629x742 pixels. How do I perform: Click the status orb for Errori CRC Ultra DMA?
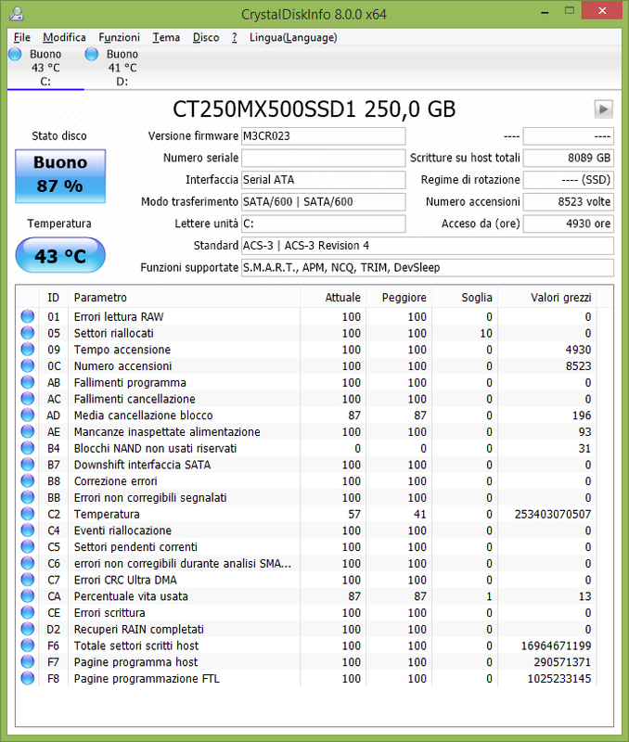point(28,579)
